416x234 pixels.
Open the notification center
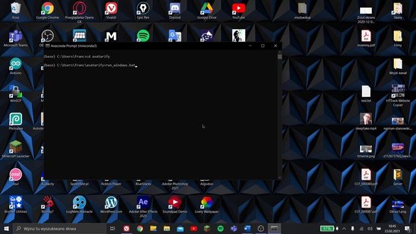(408, 228)
